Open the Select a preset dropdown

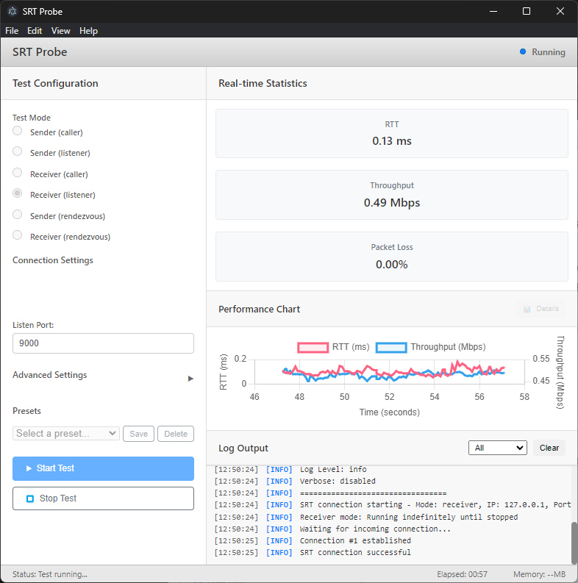click(66, 434)
